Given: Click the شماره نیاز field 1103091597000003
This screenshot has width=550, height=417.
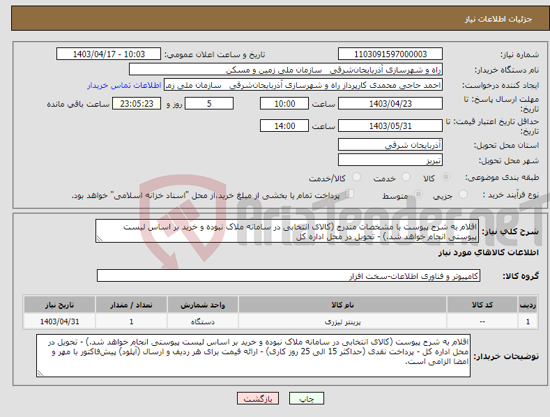Looking at the screenshot, I should 390,54.
